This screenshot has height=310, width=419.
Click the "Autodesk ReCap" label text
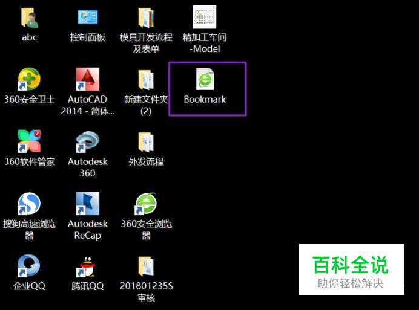point(88,230)
